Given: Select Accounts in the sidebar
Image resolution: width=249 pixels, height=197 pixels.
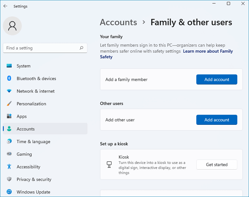Looking at the screenshot, I should pyautogui.click(x=26, y=129).
